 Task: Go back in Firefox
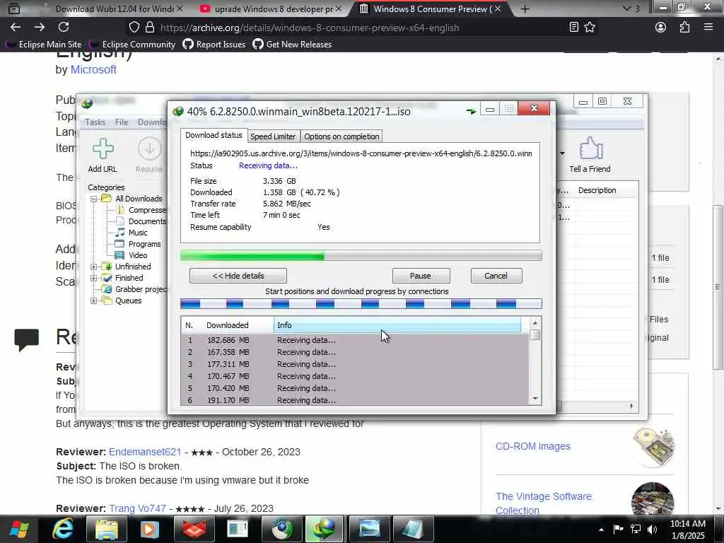(x=16, y=28)
